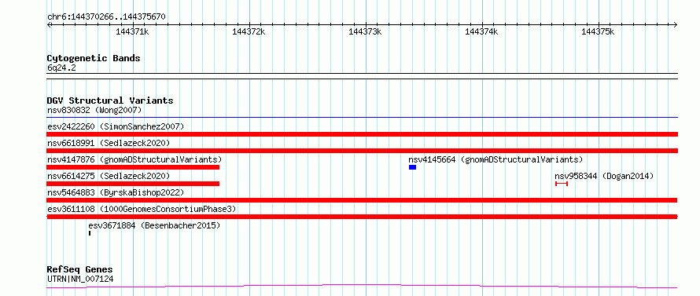The width and height of the screenshot is (700, 296).
Task: Open variant nsv4147876 (gnomADStructuralVariants) label
Action: point(134,159)
